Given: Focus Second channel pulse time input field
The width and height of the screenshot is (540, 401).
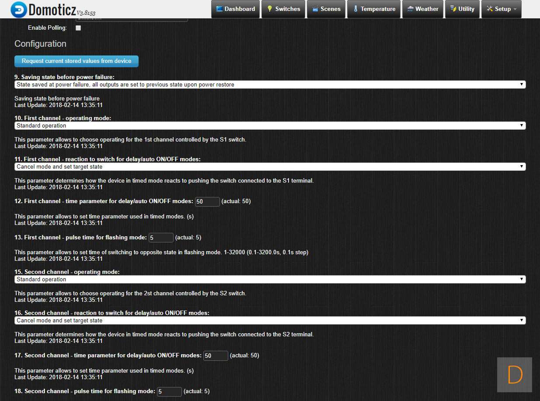Looking at the screenshot, I should coord(169,391).
